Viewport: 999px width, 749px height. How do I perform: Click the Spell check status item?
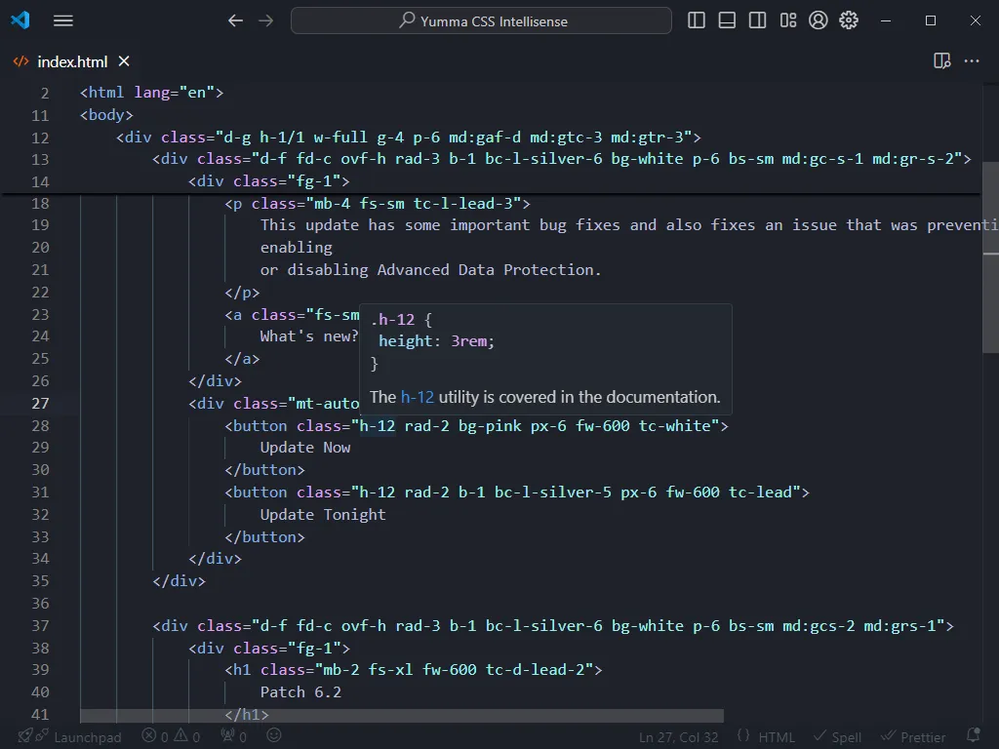click(x=838, y=737)
